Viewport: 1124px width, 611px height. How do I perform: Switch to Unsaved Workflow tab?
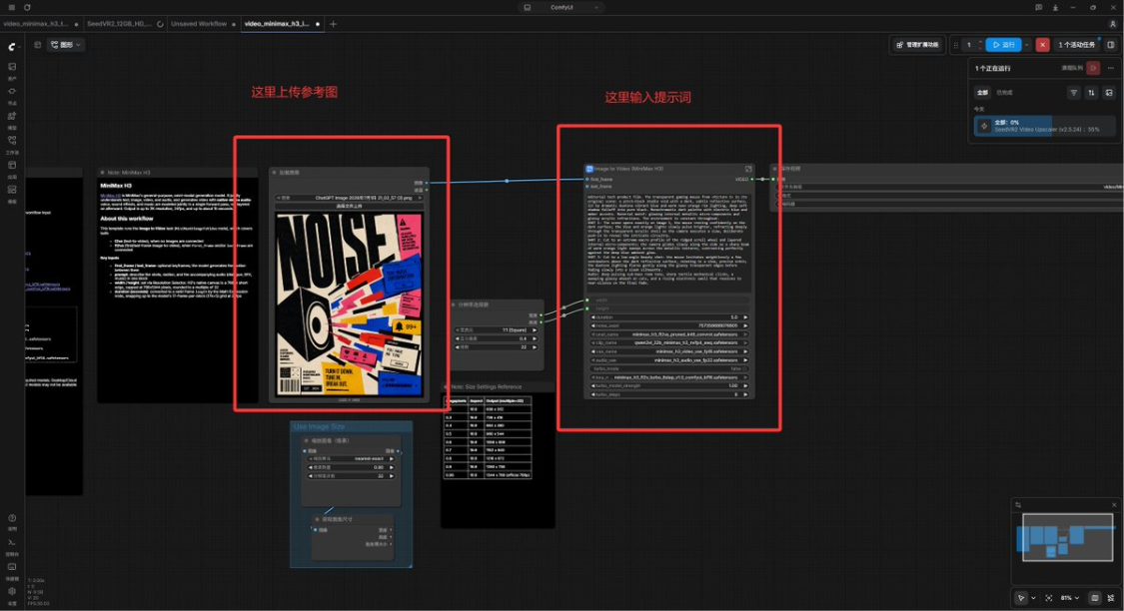199,24
